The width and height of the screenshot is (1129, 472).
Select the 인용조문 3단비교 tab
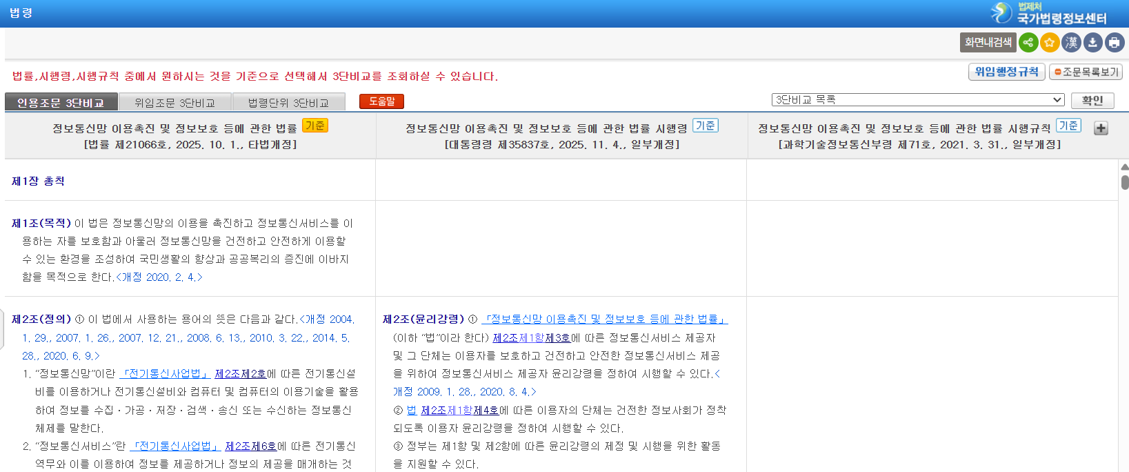click(x=61, y=103)
